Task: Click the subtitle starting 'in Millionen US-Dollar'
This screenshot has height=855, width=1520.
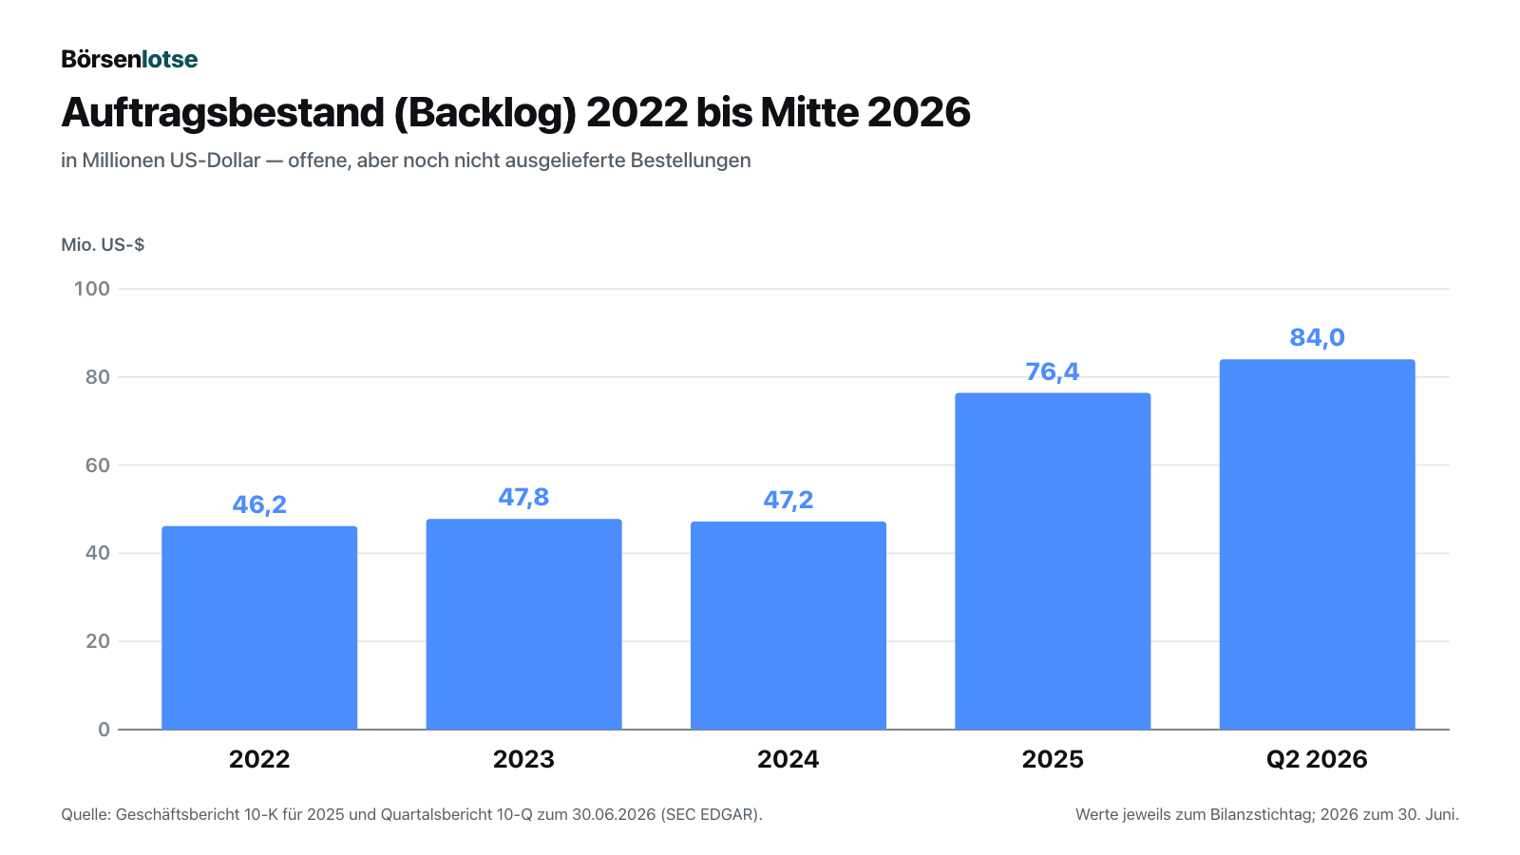Action: tap(406, 161)
